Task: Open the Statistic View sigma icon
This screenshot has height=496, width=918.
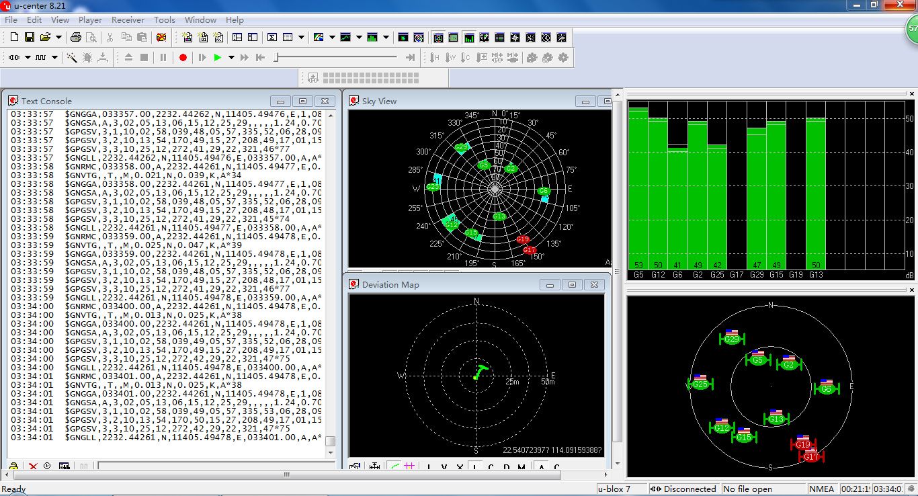Action: click(x=272, y=38)
